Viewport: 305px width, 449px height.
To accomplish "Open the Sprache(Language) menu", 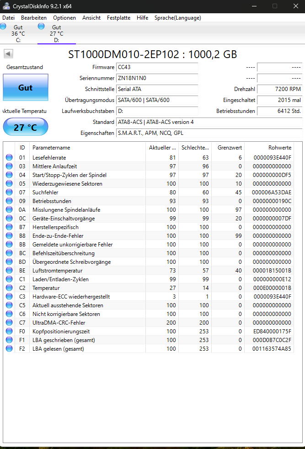I will (x=178, y=18).
